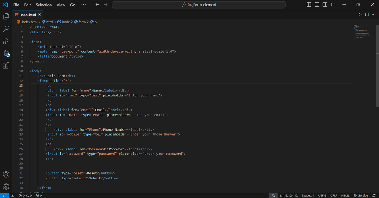This screenshot has width=379, height=198.
Task: Change indentation via Spaces: 4
Action: pos(308,195)
